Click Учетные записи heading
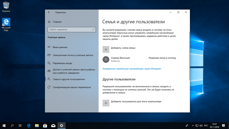229x129 pixels. [56, 37]
